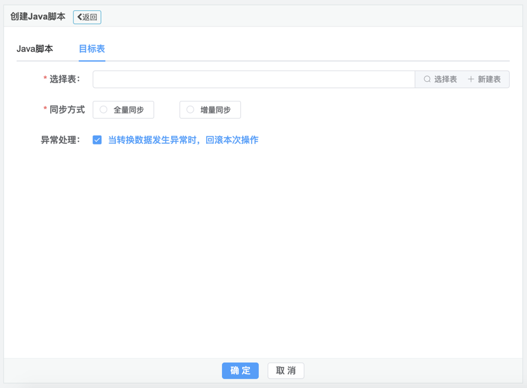Click the required 选择表 field label

64,79
